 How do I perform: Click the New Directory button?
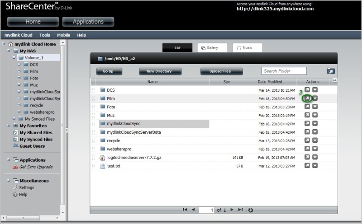pyautogui.click(x=160, y=71)
